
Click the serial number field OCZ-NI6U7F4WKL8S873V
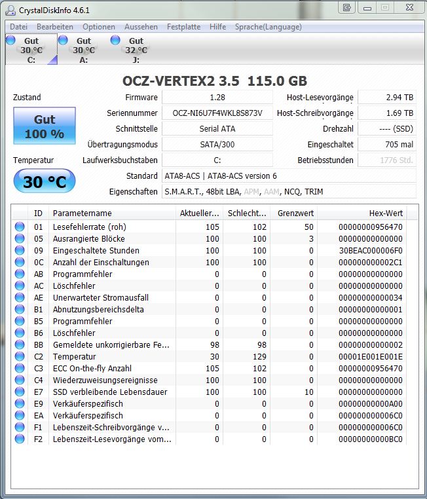(x=217, y=113)
